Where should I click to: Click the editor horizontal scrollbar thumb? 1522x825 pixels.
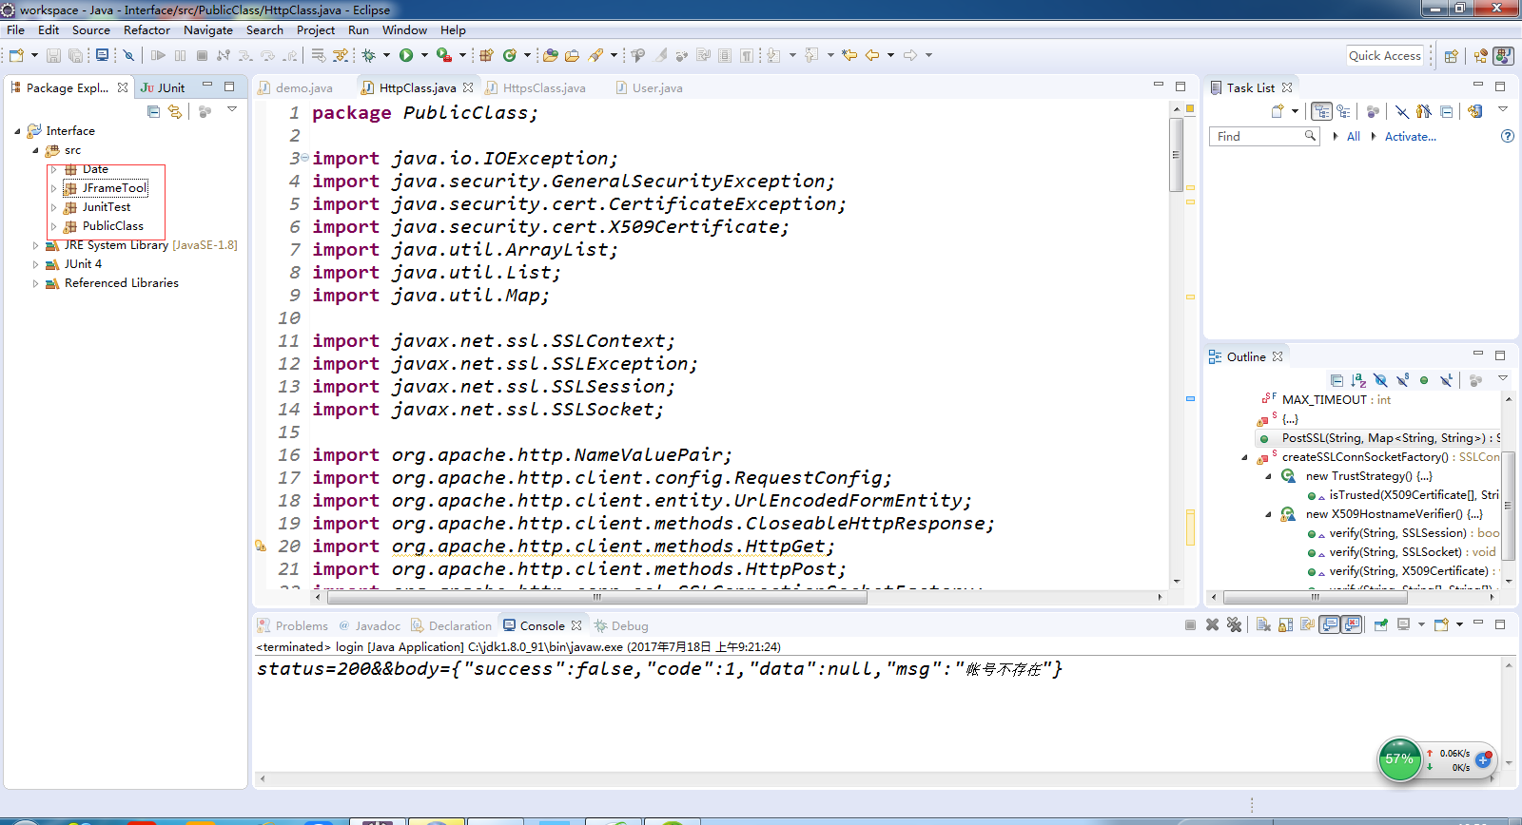point(597,598)
